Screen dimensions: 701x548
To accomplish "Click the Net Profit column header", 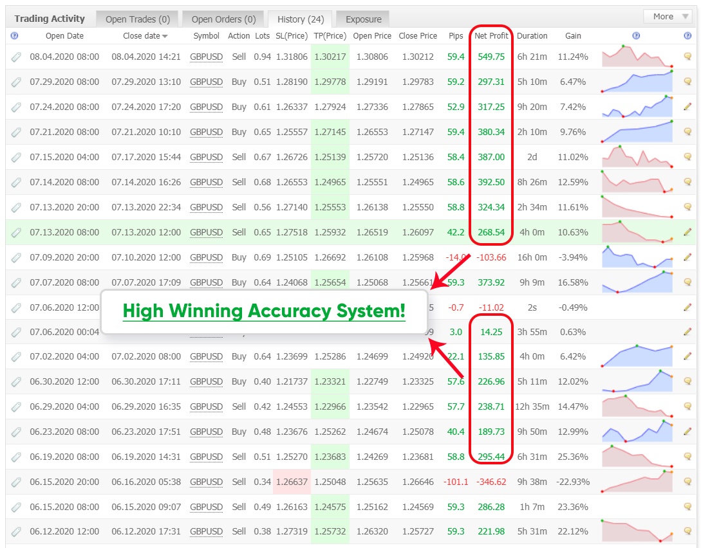I will coord(491,36).
